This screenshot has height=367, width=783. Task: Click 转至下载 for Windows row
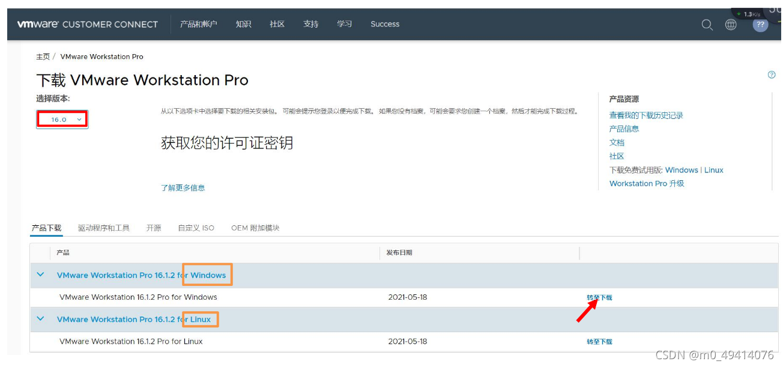[599, 297]
